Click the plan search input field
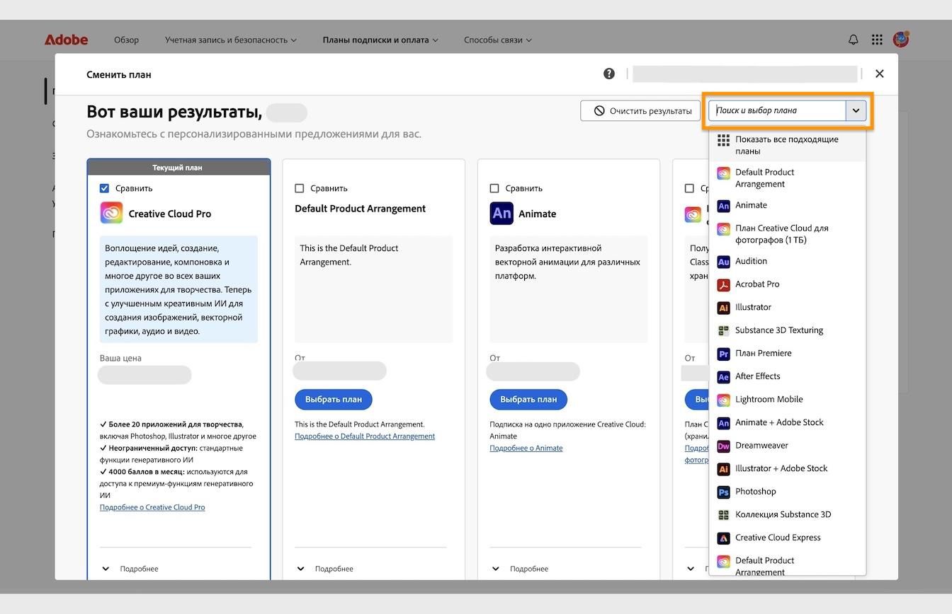 (x=776, y=110)
